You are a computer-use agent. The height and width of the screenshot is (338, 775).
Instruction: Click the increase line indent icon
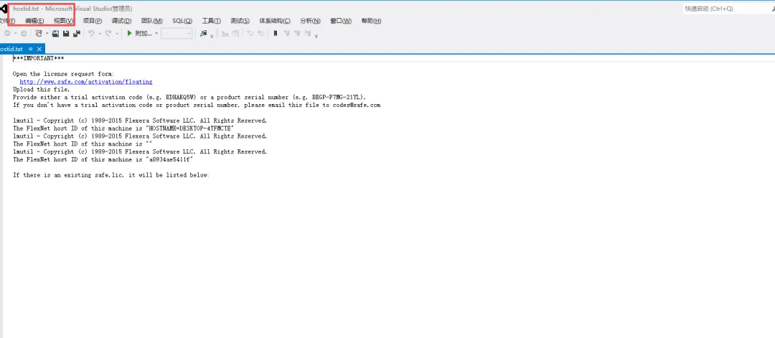pyautogui.click(x=236, y=34)
